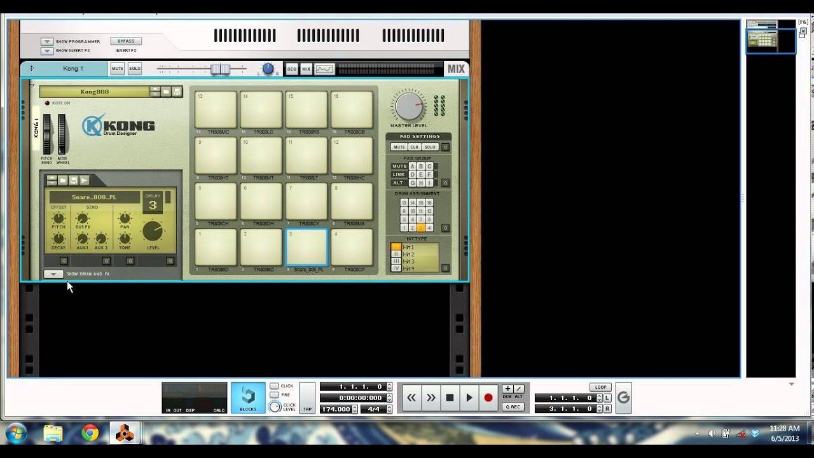Click the loop/automation override icon in transport
The width and height of the screenshot is (814, 458).
(x=623, y=398)
